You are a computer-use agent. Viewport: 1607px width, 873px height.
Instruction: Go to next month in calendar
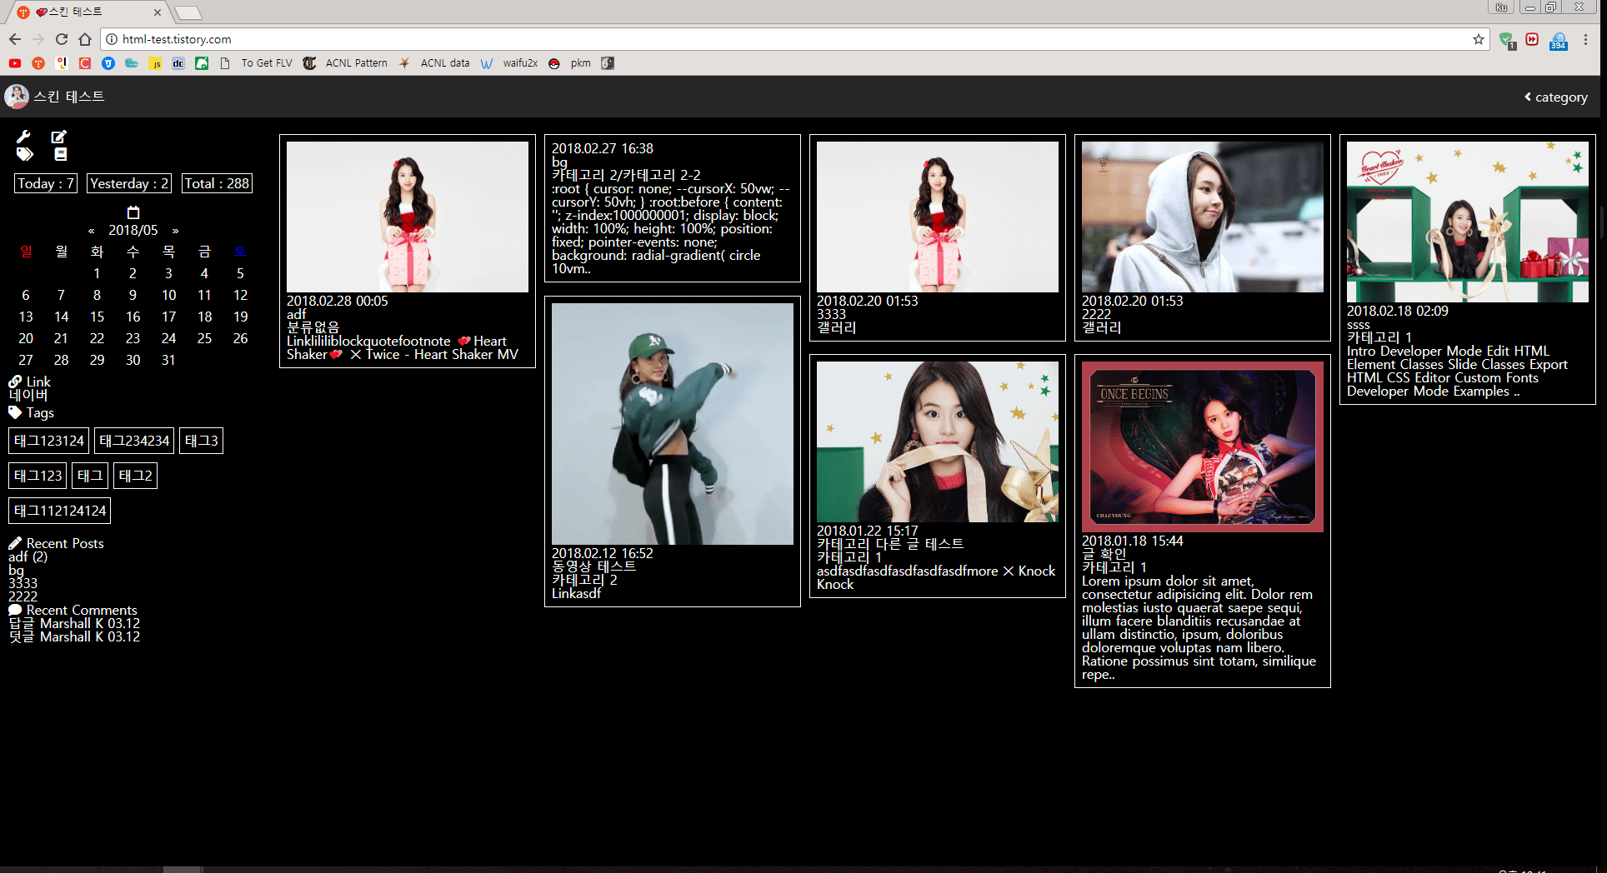(175, 231)
